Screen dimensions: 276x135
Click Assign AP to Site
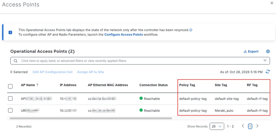pyautogui.click(x=90, y=72)
